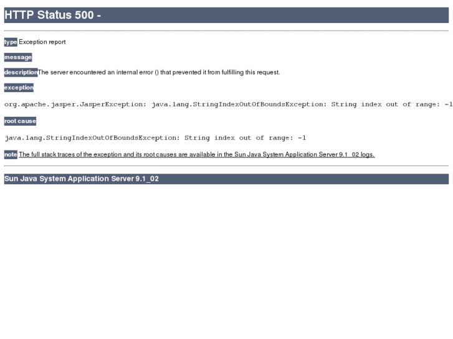Click the 'root cause' label
453x339 pixels.
(20, 121)
